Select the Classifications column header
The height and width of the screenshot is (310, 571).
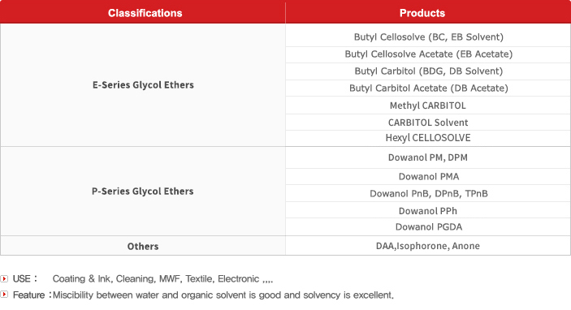pos(143,12)
